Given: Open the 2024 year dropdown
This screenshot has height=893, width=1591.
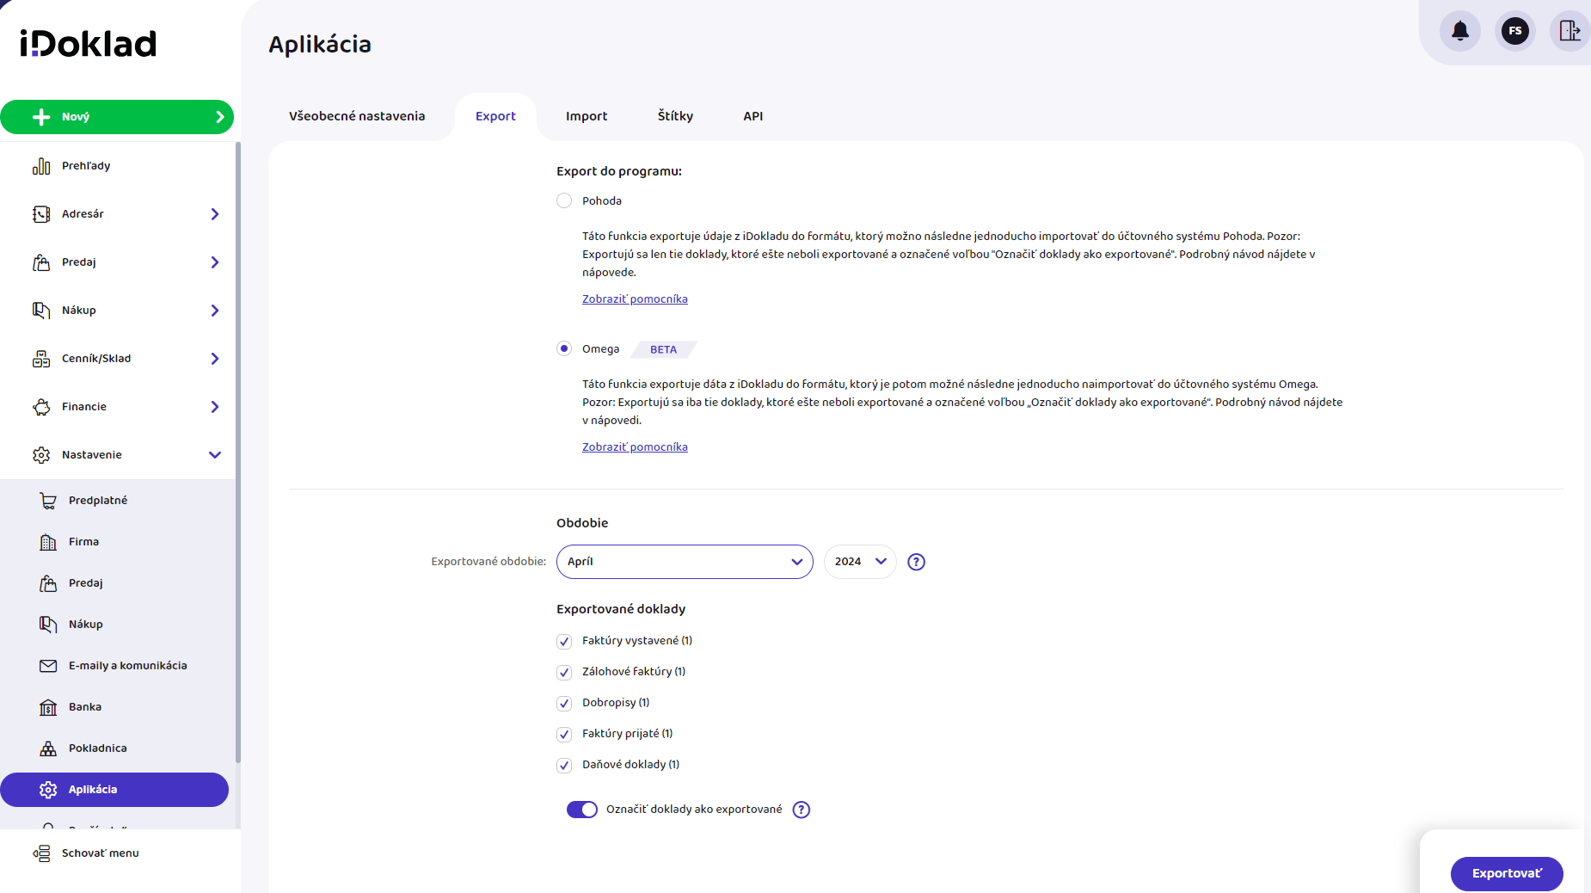Looking at the screenshot, I should [x=860, y=562].
